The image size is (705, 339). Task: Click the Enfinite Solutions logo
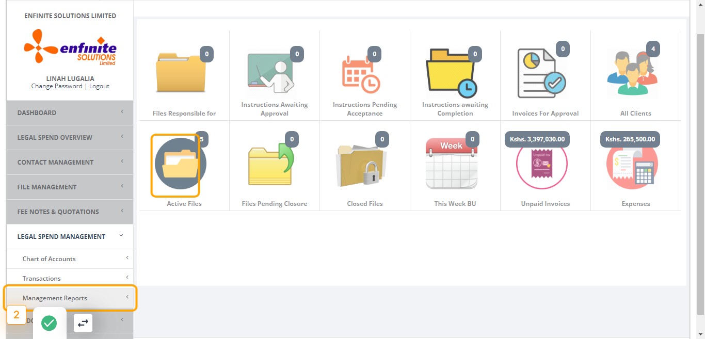[70, 47]
